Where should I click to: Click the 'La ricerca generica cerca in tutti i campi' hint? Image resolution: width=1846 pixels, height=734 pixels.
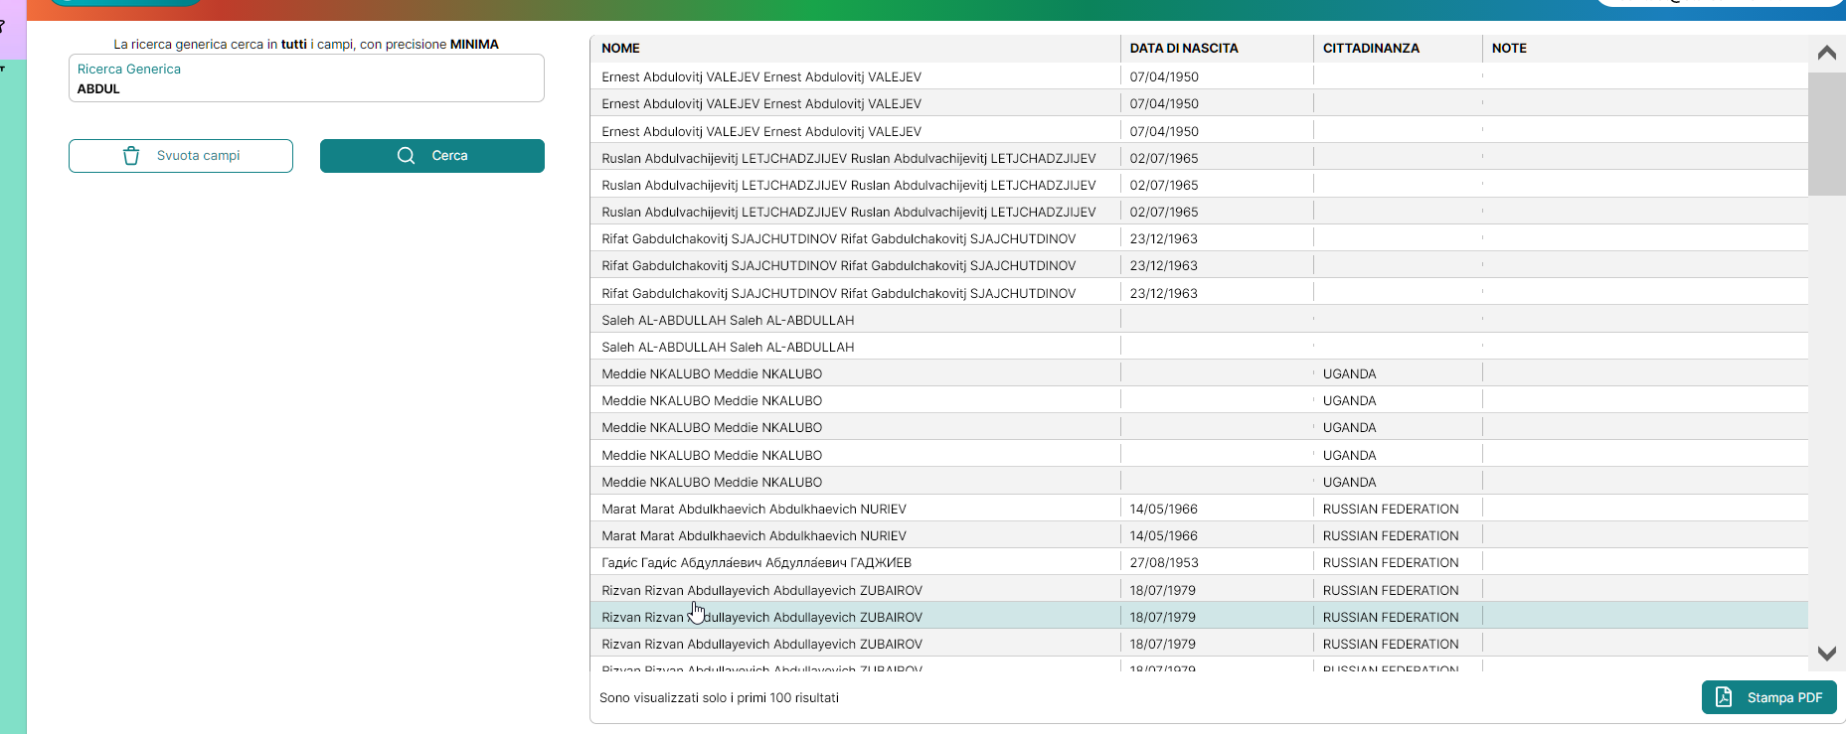(306, 44)
